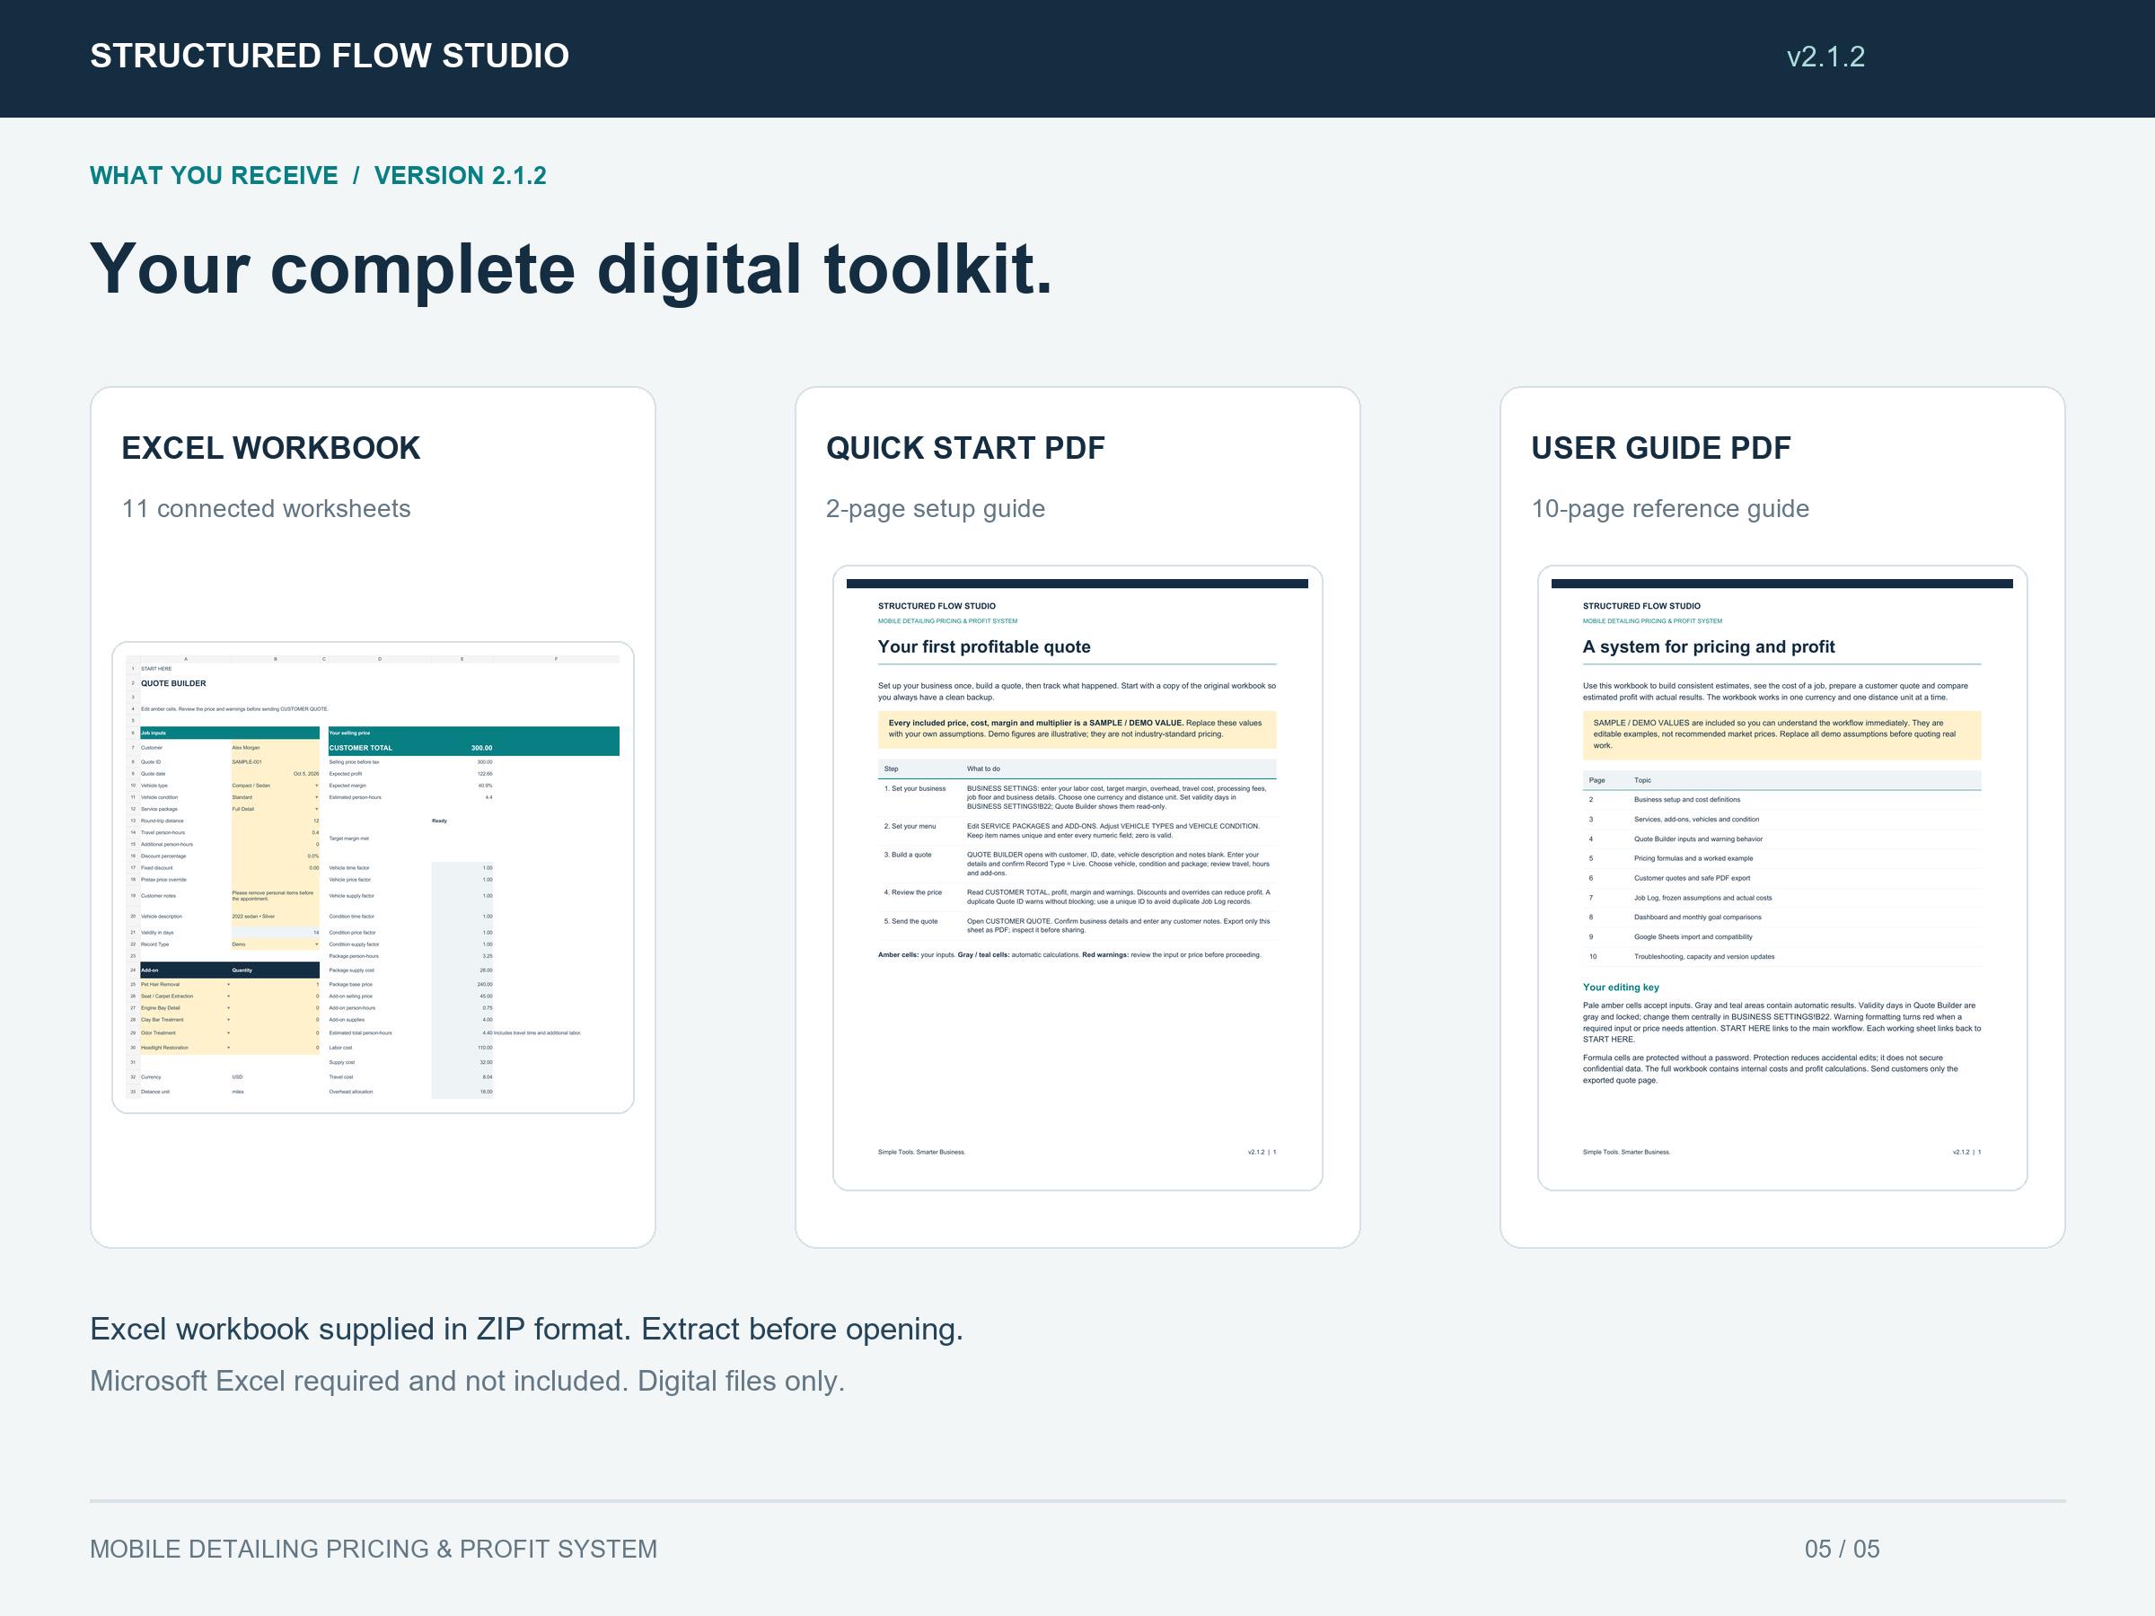Click "1. Set your business" step row
Image resolution: width=2155 pixels, height=1616 pixels.
pos(1077,797)
